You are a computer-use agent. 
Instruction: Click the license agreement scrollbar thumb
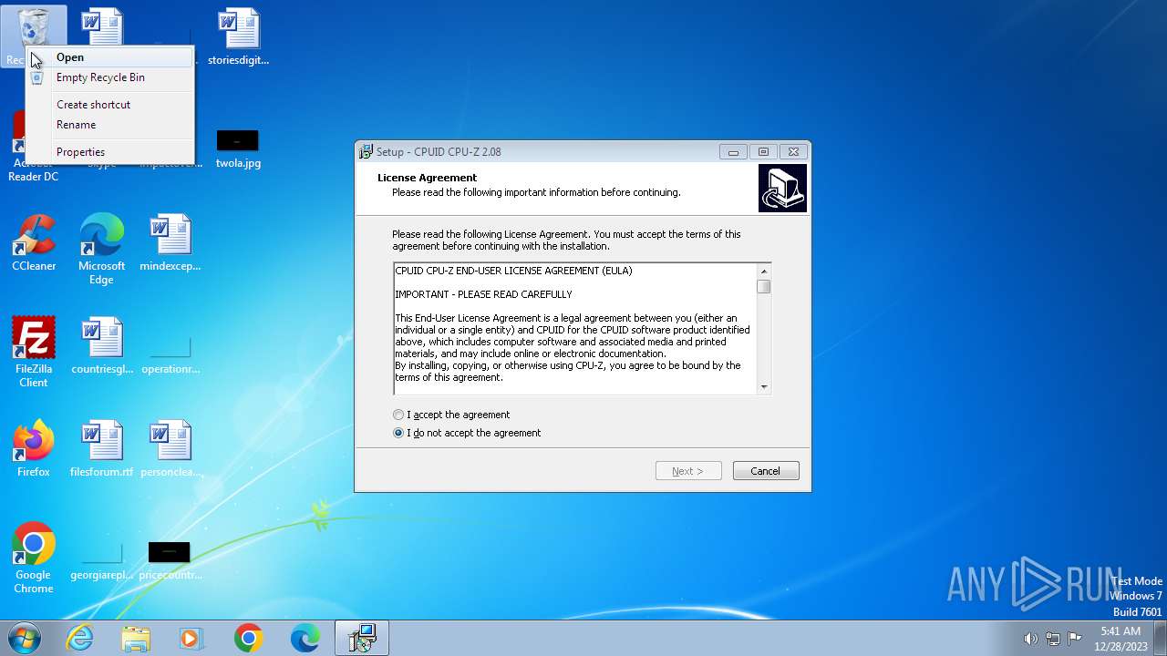tap(764, 286)
